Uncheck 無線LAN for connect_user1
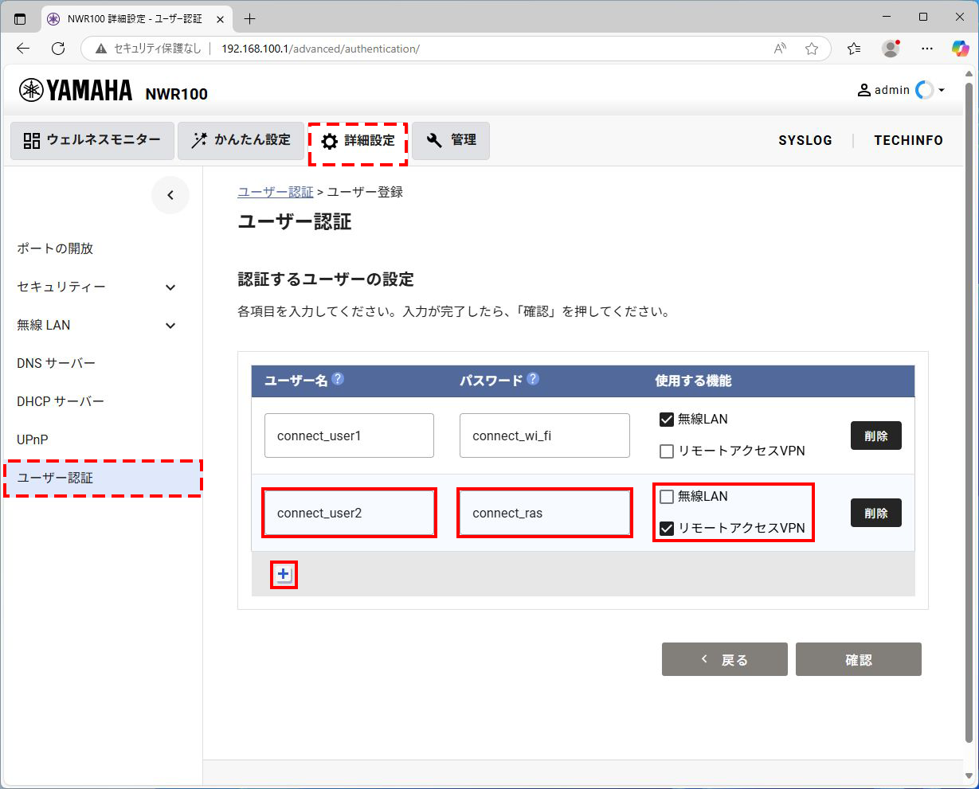The image size is (979, 789). [666, 419]
